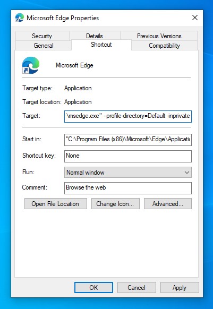Viewport: 213px width, 309px height.
Task: Click the 'Run:' label
Action: (x=28, y=172)
